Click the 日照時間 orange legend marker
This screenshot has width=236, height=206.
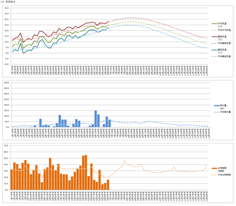tap(215, 168)
